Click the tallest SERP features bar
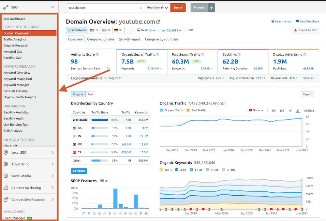 [115, 199]
